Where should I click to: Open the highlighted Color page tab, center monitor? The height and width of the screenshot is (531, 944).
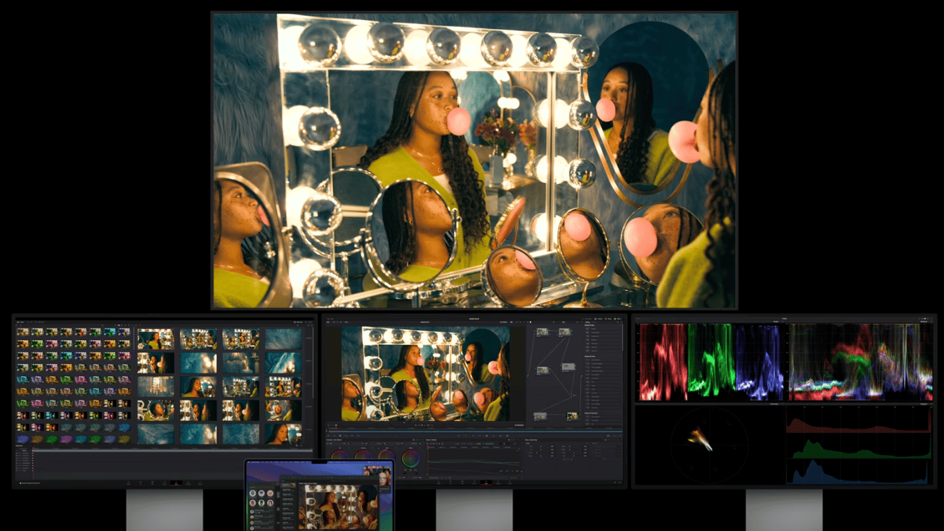coord(487,483)
